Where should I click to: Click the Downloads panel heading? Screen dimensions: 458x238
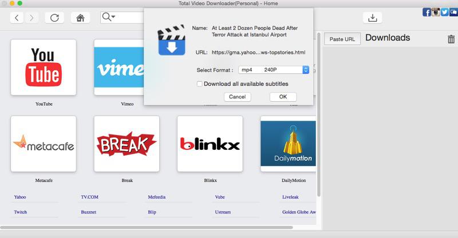[x=388, y=38]
